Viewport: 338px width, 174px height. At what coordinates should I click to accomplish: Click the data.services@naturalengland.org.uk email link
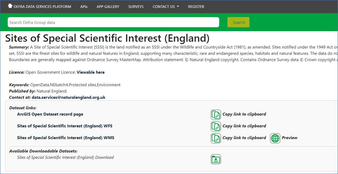click(x=68, y=97)
